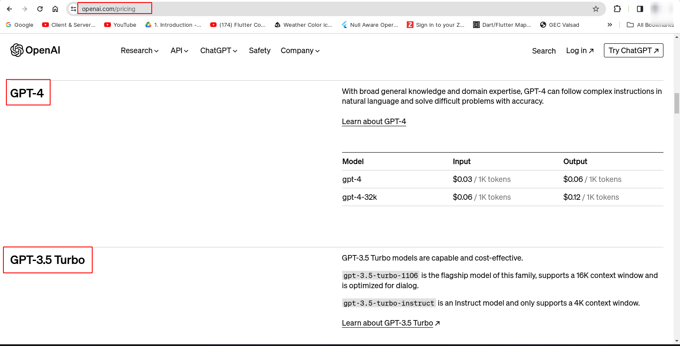Open the Sign in to your Z... bookmark
This screenshot has height=346, width=680.
pyautogui.click(x=436, y=25)
